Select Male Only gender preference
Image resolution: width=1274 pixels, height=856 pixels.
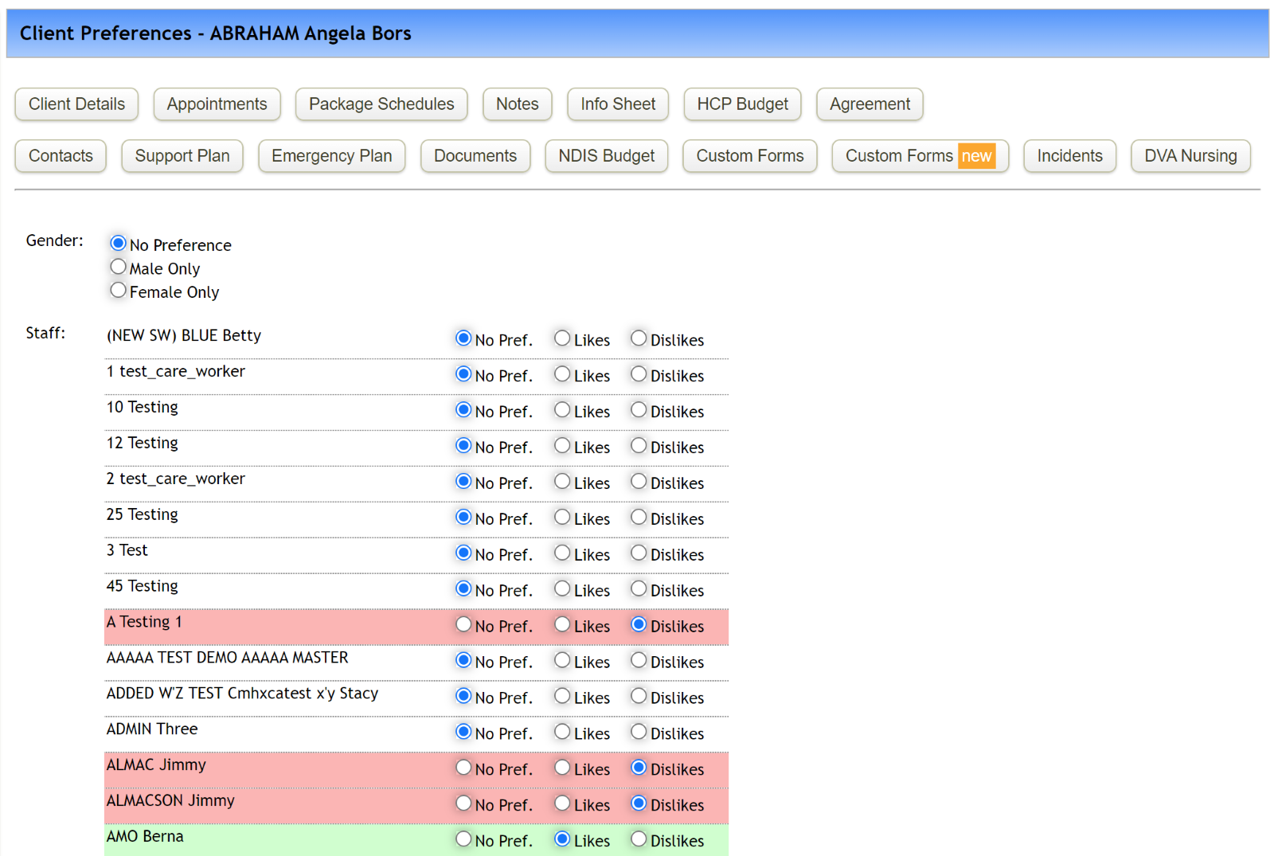[118, 266]
